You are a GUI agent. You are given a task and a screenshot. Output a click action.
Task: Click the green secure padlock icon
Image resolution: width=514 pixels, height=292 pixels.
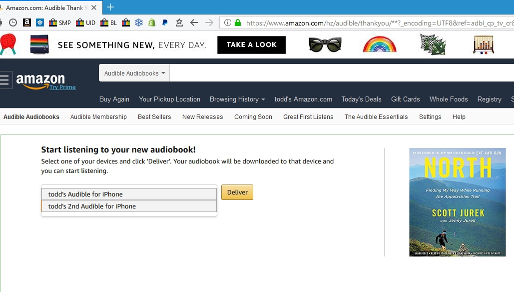click(238, 22)
